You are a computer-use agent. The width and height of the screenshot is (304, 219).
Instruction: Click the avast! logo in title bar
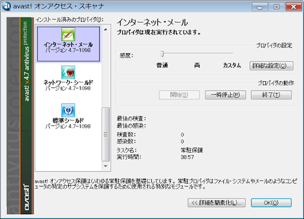(x=6, y=6)
